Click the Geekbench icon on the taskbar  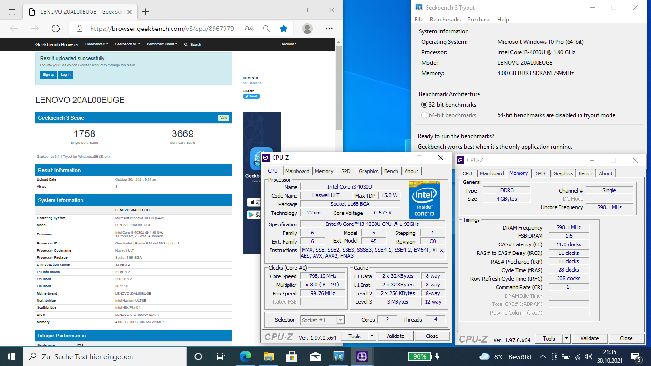(338, 356)
